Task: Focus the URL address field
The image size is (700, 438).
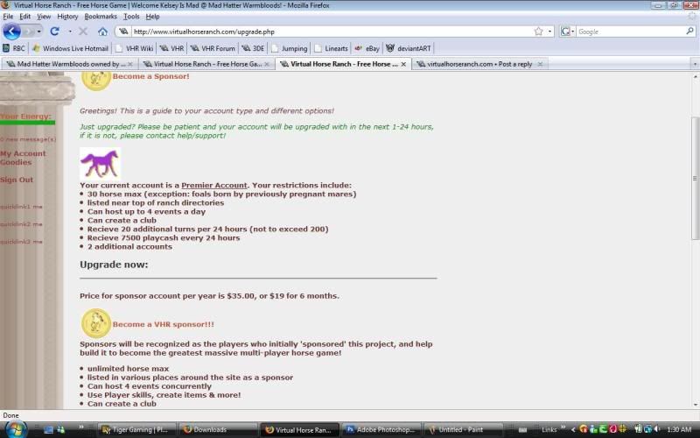Action: click(332, 32)
